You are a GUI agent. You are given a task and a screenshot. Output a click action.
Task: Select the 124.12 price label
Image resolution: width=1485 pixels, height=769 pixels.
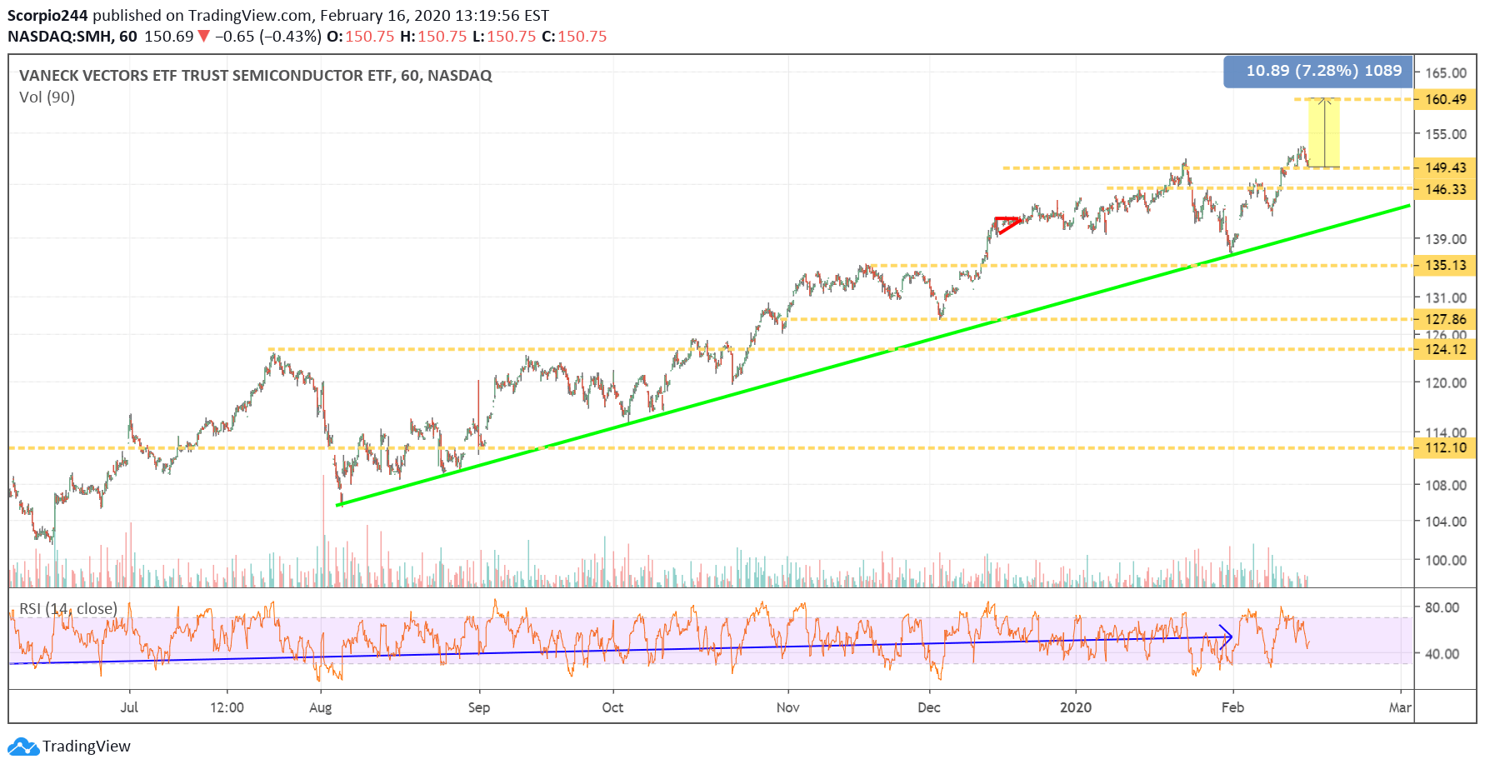pos(1445,349)
